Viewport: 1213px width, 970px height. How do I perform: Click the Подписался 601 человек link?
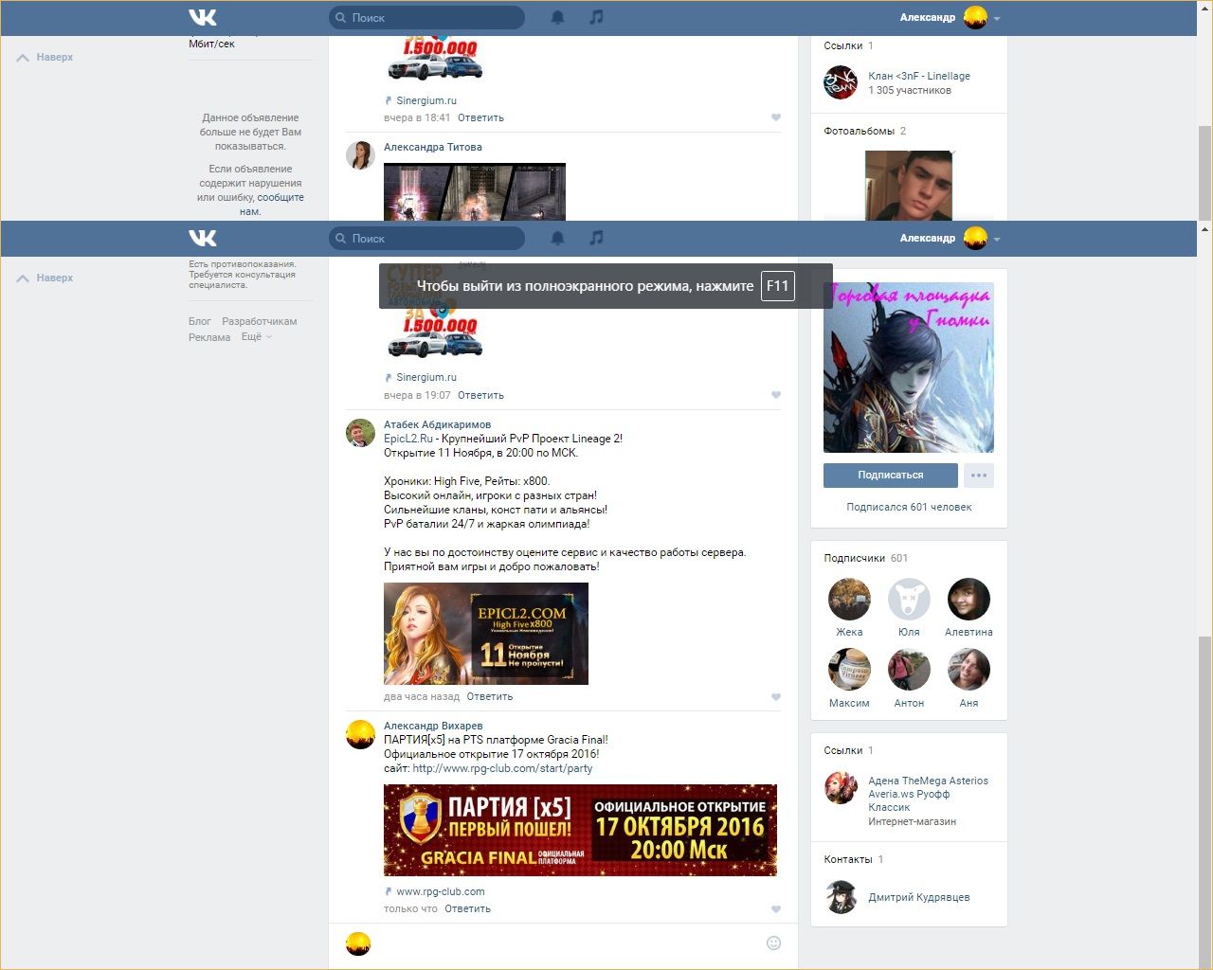[909, 507]
